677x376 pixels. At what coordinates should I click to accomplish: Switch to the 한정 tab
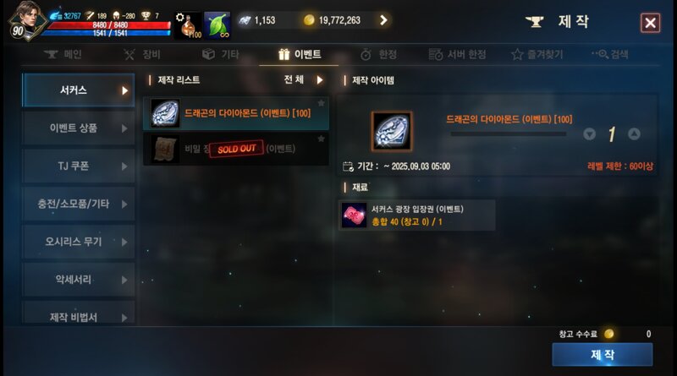click(378, 54)
